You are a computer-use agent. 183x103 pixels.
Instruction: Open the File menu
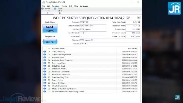click(x=44, y=6)
